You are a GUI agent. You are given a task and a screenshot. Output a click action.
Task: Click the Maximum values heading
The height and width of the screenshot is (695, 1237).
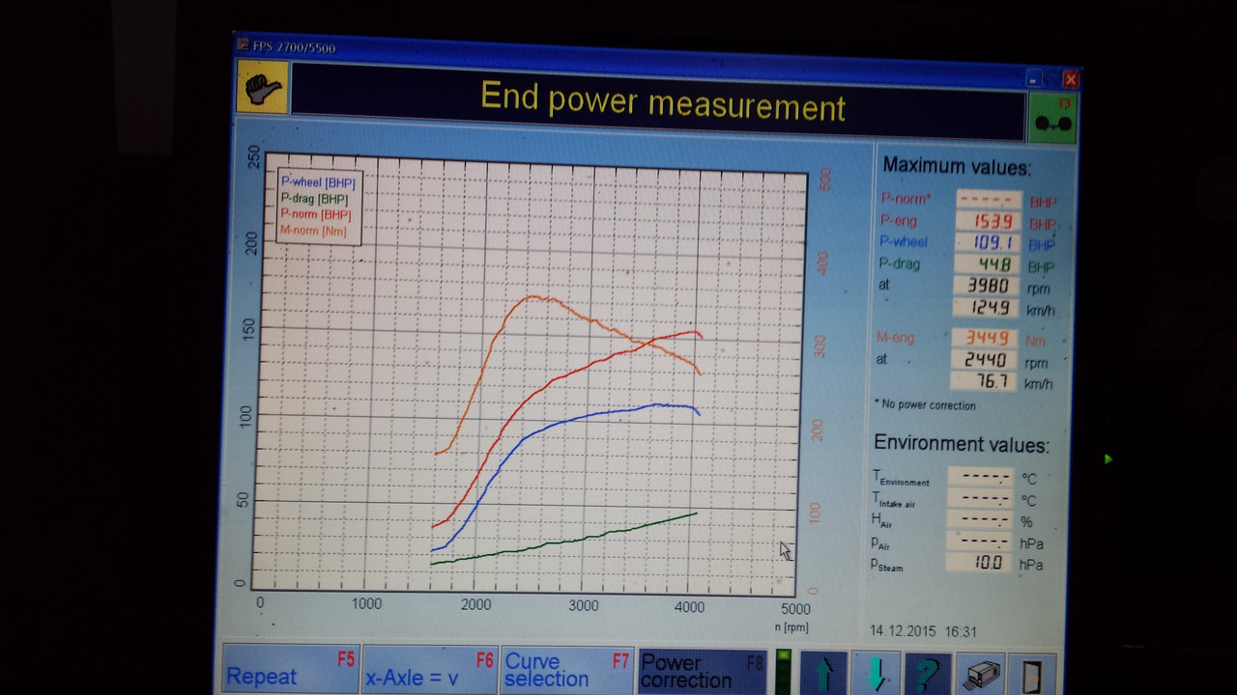[957, 167]
